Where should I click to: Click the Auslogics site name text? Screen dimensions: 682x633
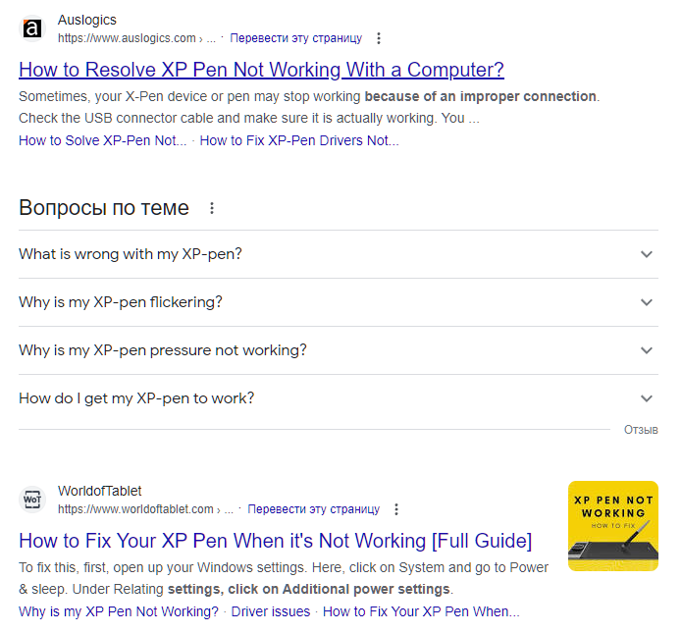(x=87, y=20)
